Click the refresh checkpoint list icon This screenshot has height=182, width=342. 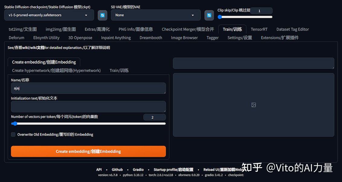[x=102, y=15]
